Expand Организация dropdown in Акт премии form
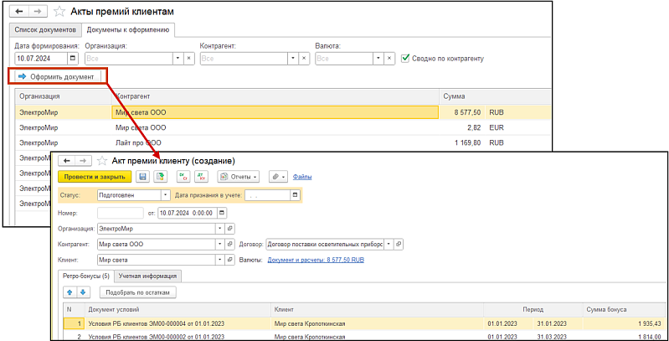This screenshot has height=341, width=669. (x=219, y=229)
